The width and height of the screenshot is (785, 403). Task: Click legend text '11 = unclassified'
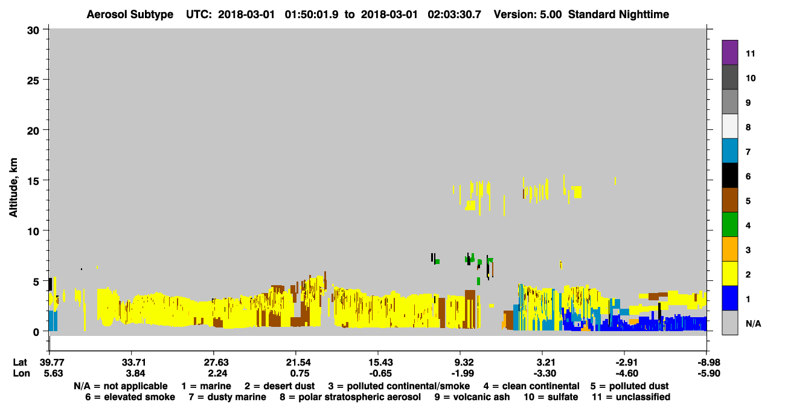[x=631, y=397]
